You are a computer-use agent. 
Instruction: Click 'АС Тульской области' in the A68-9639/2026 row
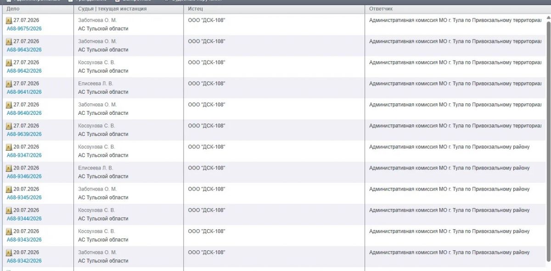pyautogui.click(x=103, y=134)
